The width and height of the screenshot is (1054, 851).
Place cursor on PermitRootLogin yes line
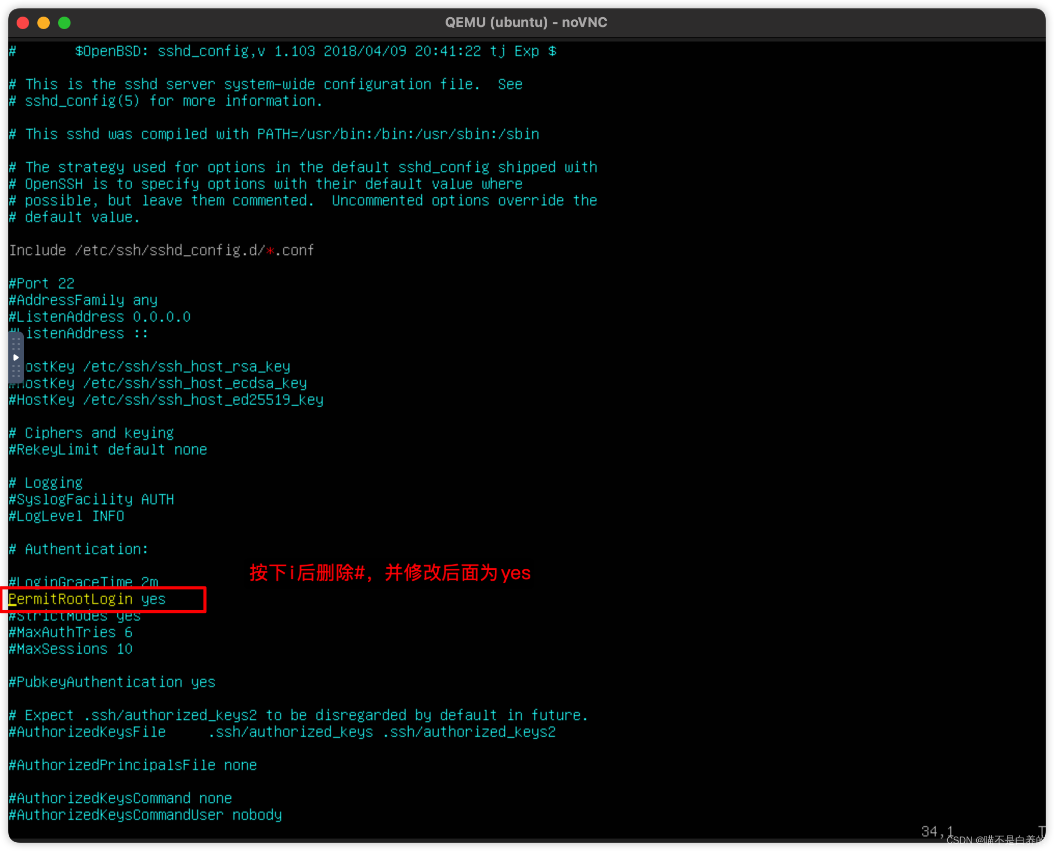click(87, 599)
